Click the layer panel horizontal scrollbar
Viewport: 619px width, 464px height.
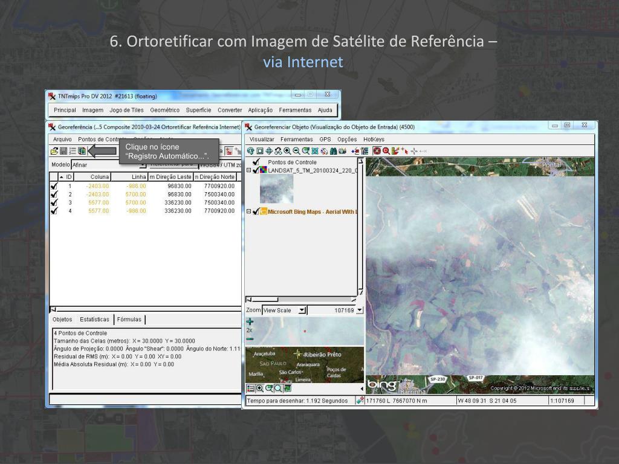click(301, 300)
